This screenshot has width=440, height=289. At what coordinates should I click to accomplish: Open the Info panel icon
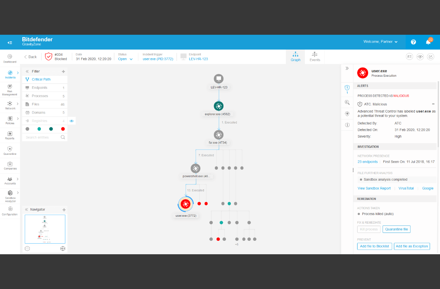347,125
